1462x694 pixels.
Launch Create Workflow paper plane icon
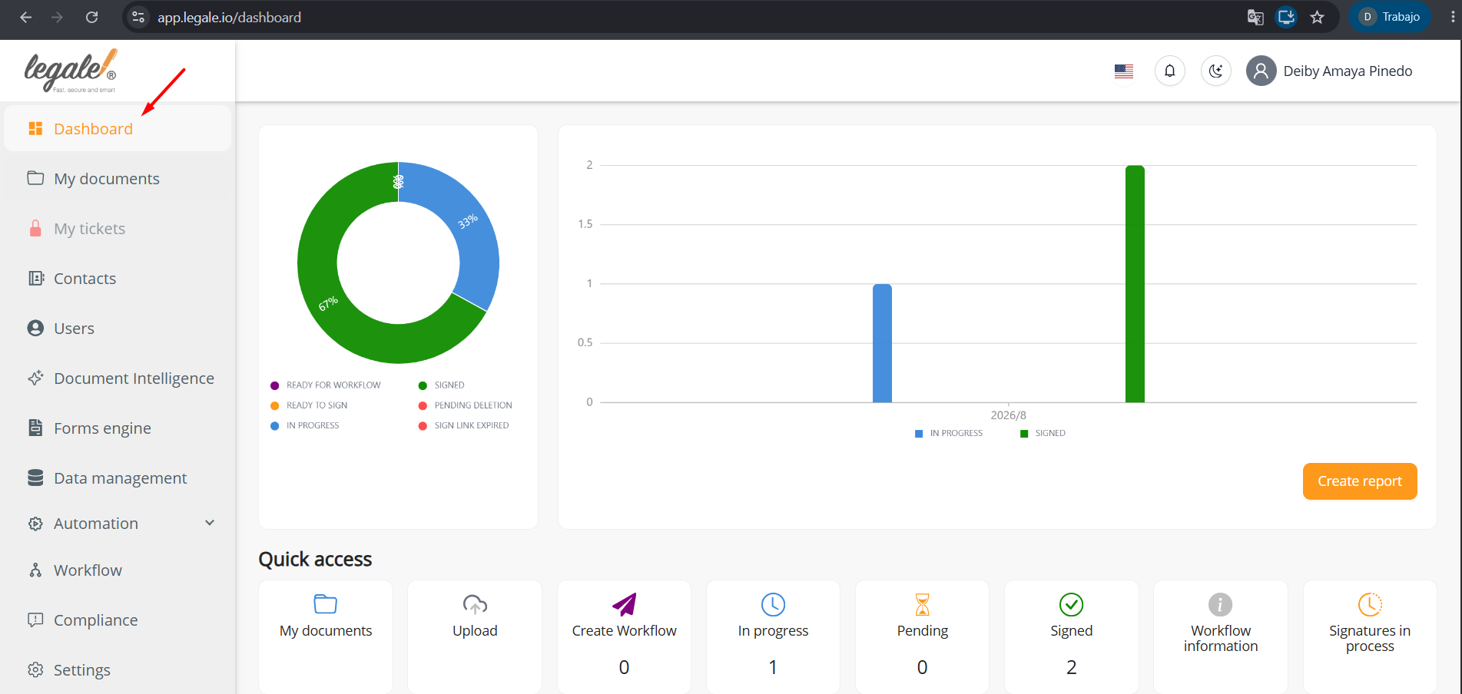(624, 605)
